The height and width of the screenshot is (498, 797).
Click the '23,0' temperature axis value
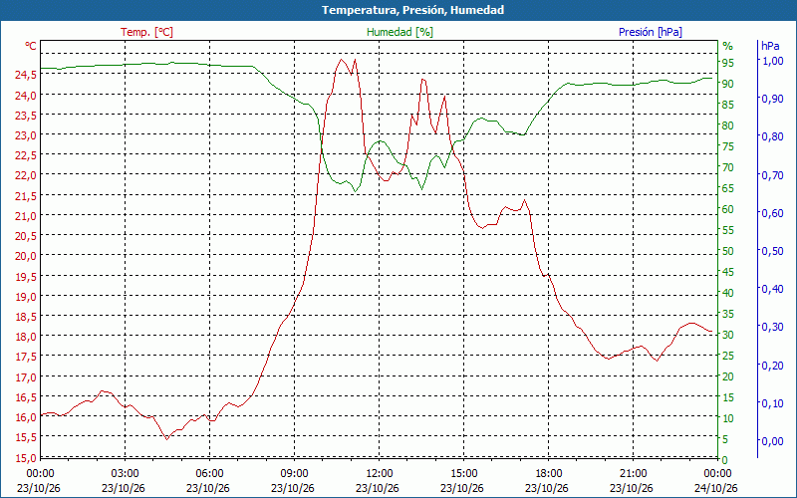(26, 135)
